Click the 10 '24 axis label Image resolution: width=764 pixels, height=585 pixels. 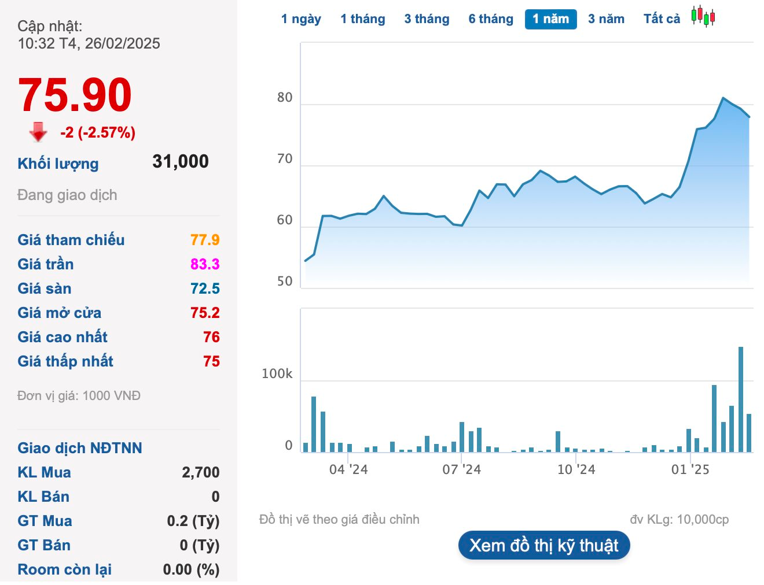[x=576, y=469]
